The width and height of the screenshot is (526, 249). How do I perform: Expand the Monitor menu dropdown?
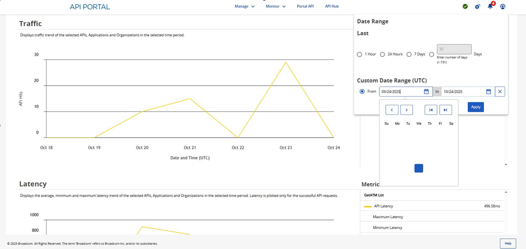(275, 6)
